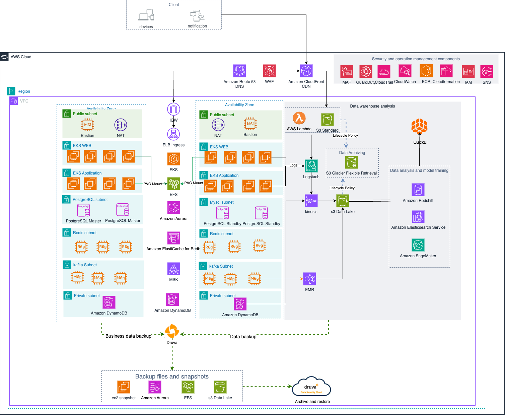Viewport: 505px width, 415px height.
Task: Click Amazon Aurora icon in Backup files group
Action: 155,387
